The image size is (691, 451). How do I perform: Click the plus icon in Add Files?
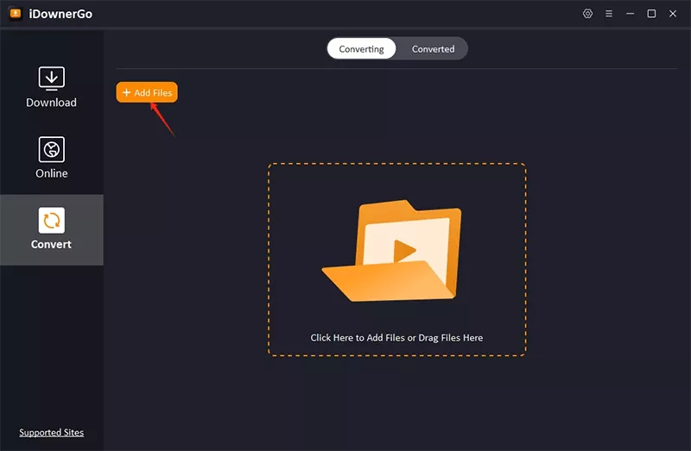pos(126,93)
